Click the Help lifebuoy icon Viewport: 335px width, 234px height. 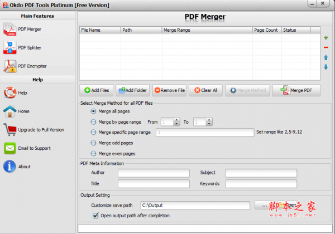click(10, 92)
